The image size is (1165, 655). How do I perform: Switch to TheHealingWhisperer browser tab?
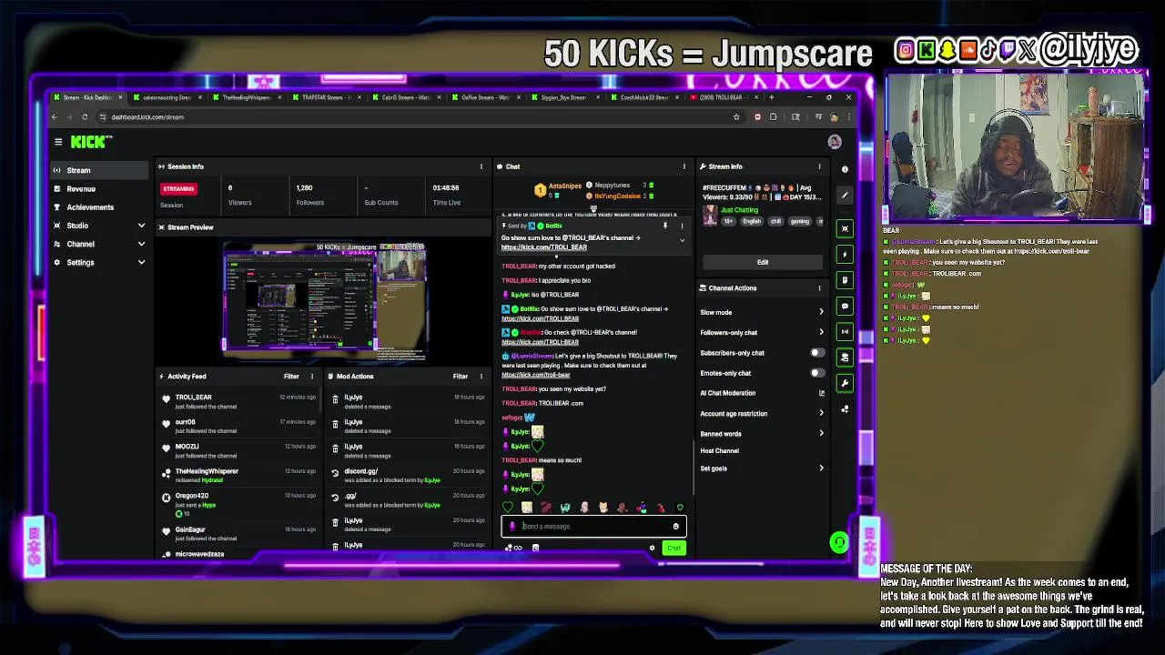click(x=247, y=97)
